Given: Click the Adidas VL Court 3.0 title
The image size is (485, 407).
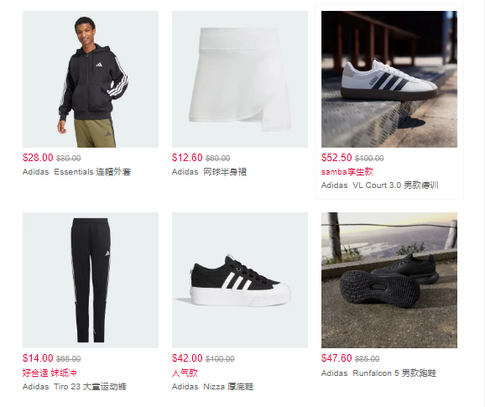Looking at the screenshot, I should tap(380, 185).
